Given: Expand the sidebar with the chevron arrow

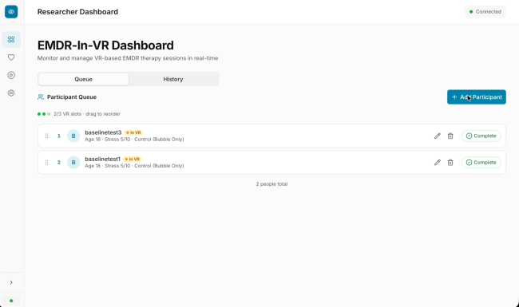Looking at the screenshot, I should click(x=11, y=282).
